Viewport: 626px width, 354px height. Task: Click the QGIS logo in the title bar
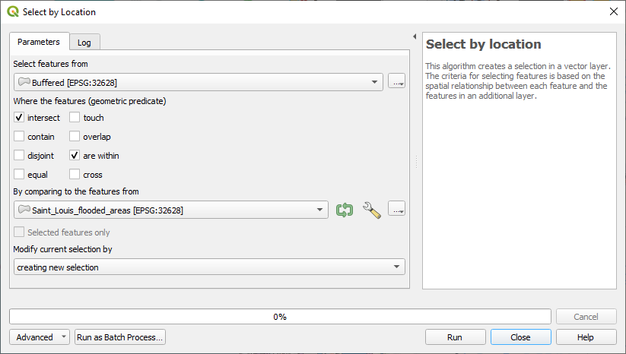(11, 12)
